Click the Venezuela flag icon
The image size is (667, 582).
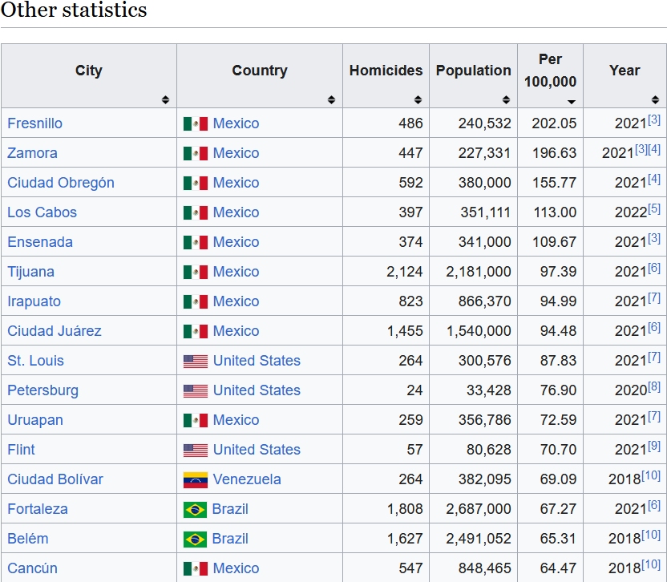tap(196, 480)
